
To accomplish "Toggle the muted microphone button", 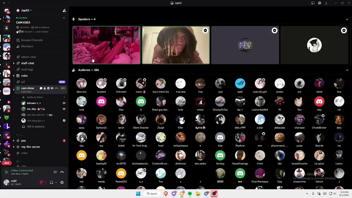I will pyautogui.click(x=42, y=182).
